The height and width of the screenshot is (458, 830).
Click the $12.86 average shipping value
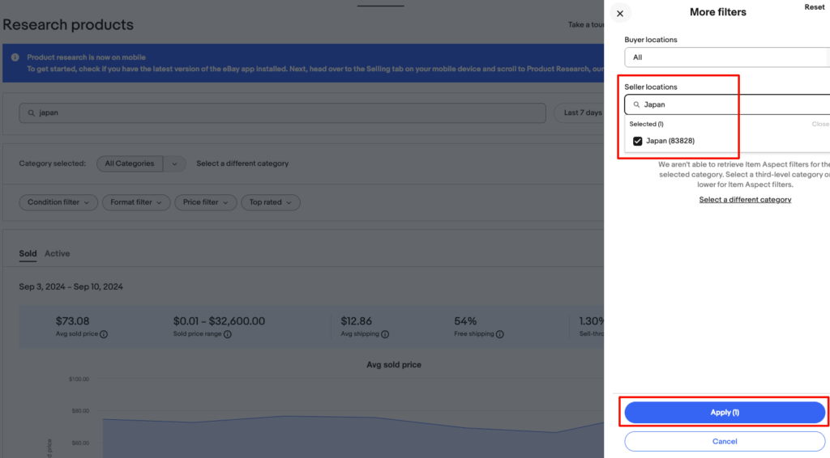pos(357,321)
